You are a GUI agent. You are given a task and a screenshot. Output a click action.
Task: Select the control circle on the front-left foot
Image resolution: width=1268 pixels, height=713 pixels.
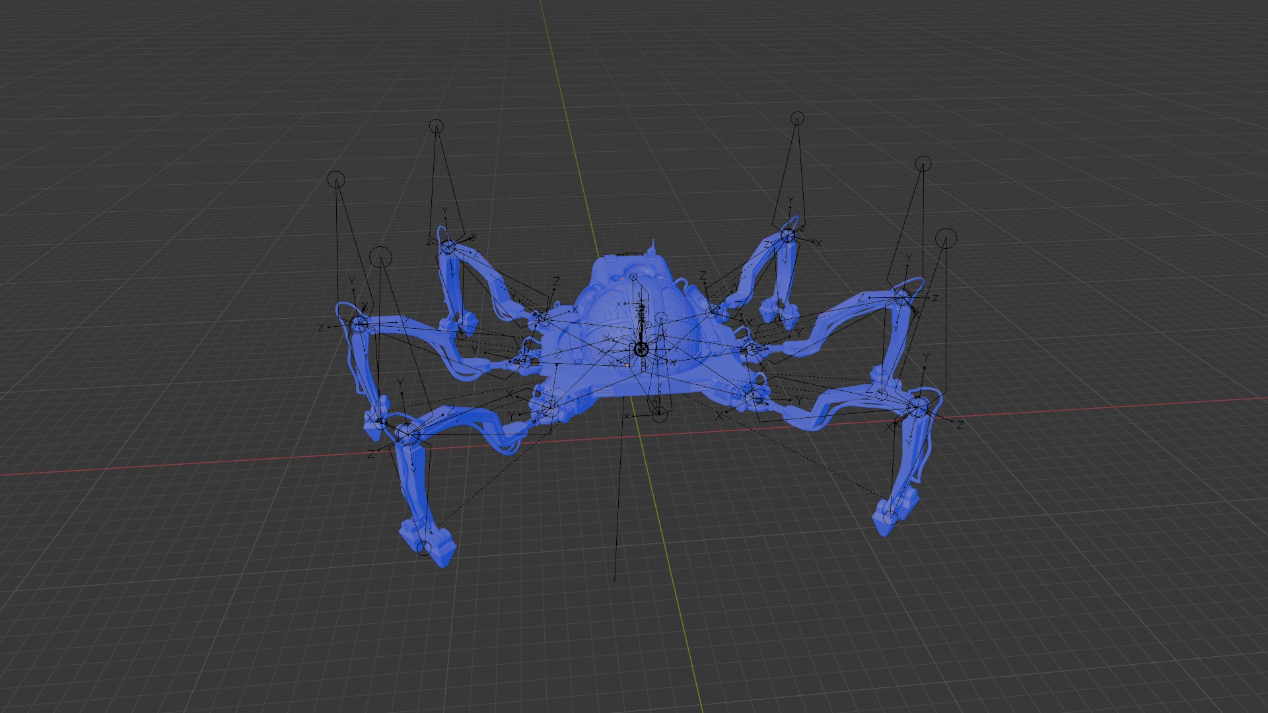(x=425, y=547)
